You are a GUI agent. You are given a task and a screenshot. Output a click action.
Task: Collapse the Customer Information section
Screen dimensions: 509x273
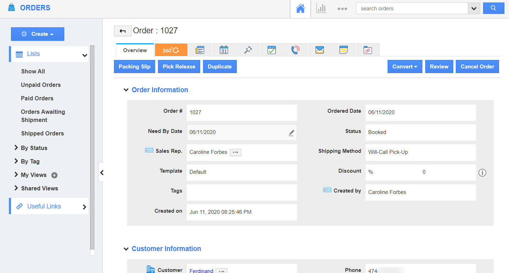[126, 249]
